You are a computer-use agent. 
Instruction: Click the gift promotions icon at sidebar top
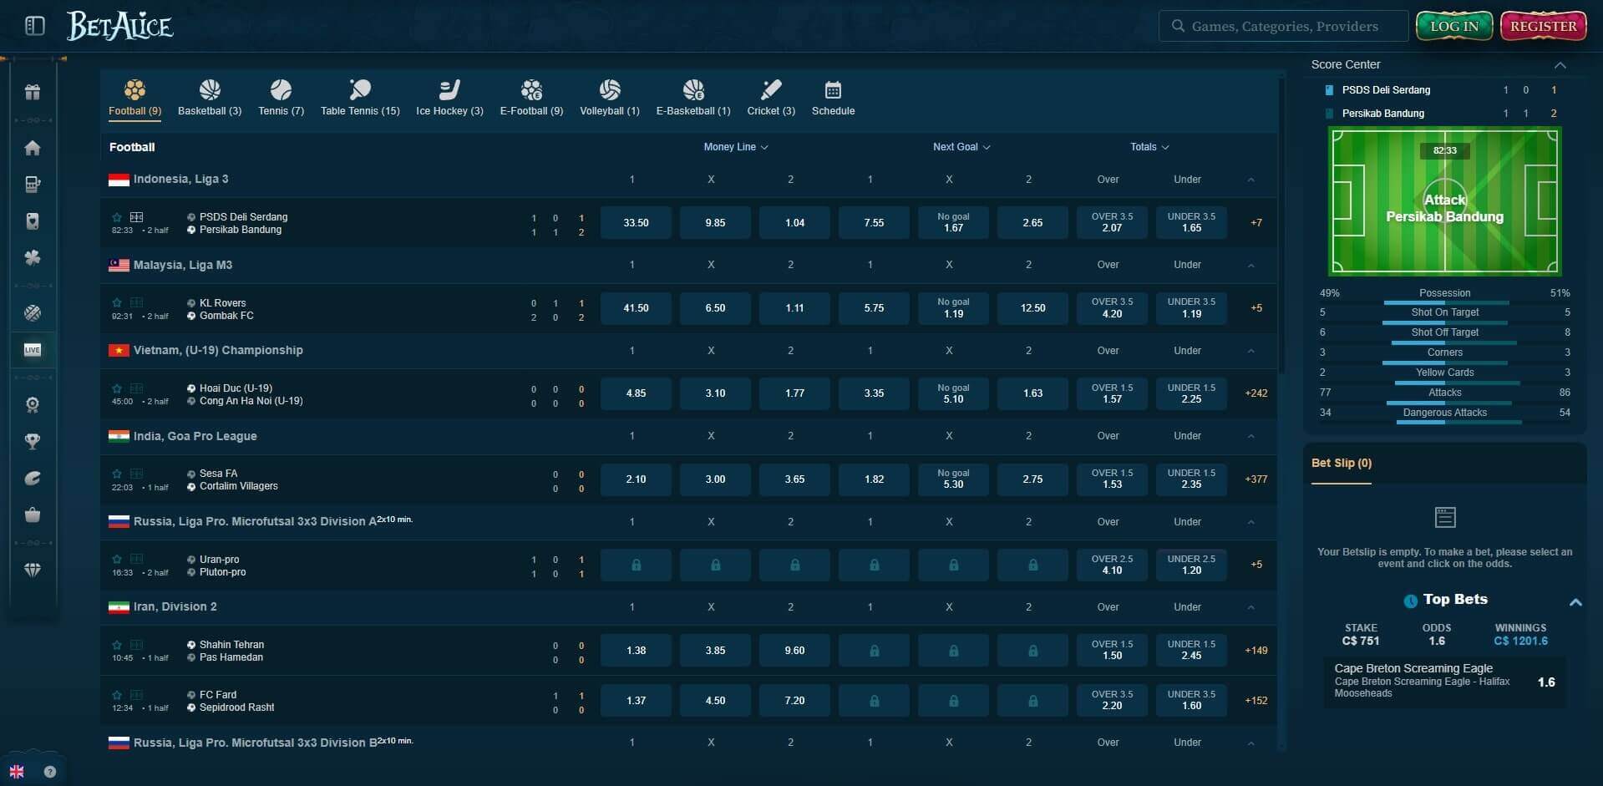pos(33,92)
